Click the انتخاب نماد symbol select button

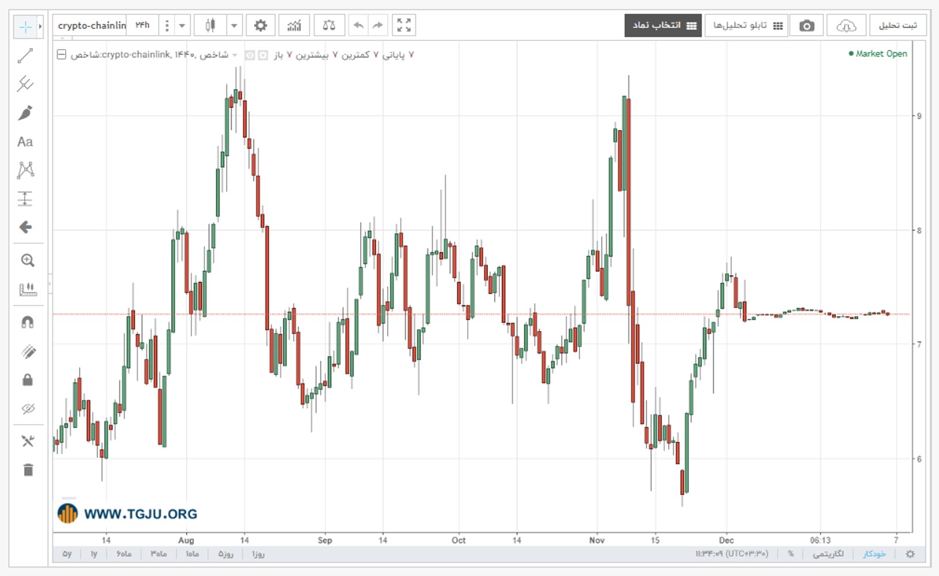tap(663, 25)
